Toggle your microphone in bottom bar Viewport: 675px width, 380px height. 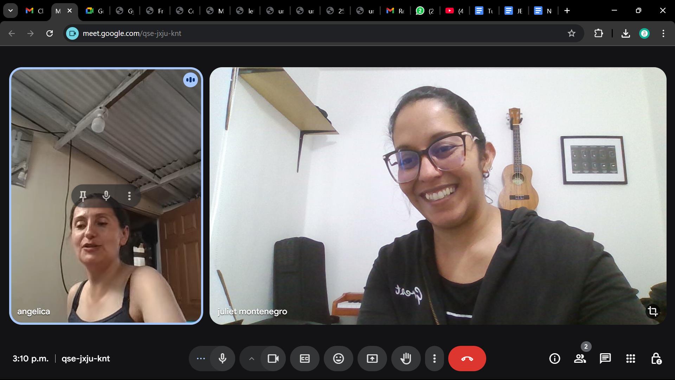[x=223, y=359]
